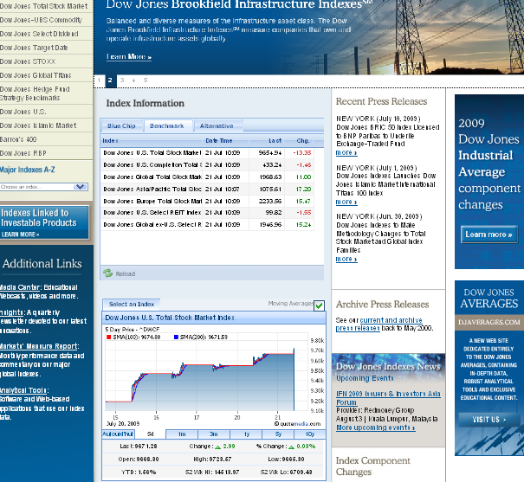Click More upcoming events link
This screenshot has width=524, height=482.
[376, 427]
